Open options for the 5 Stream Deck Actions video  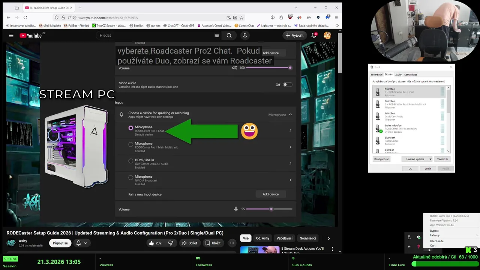point(332,249)
